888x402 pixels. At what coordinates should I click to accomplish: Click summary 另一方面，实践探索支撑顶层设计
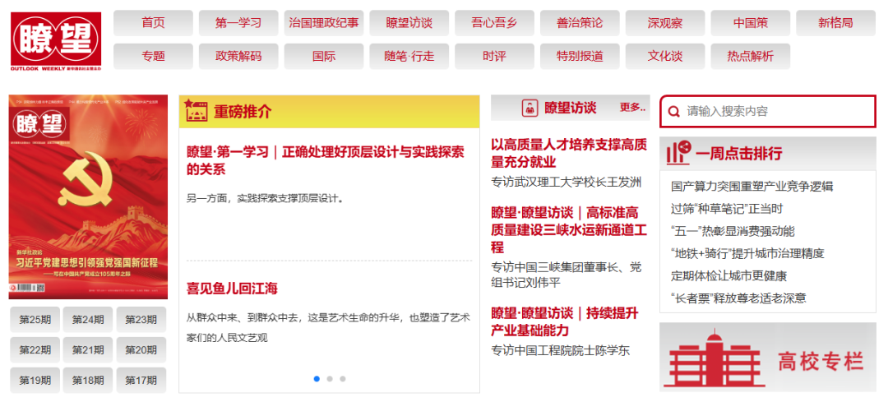click(265, 198)
